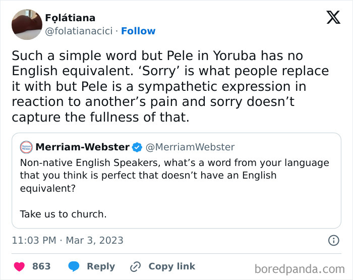Open the @MerriamWebster handle
The height and width of the screenshot is (280, 353).
click(x=190, y=147)
